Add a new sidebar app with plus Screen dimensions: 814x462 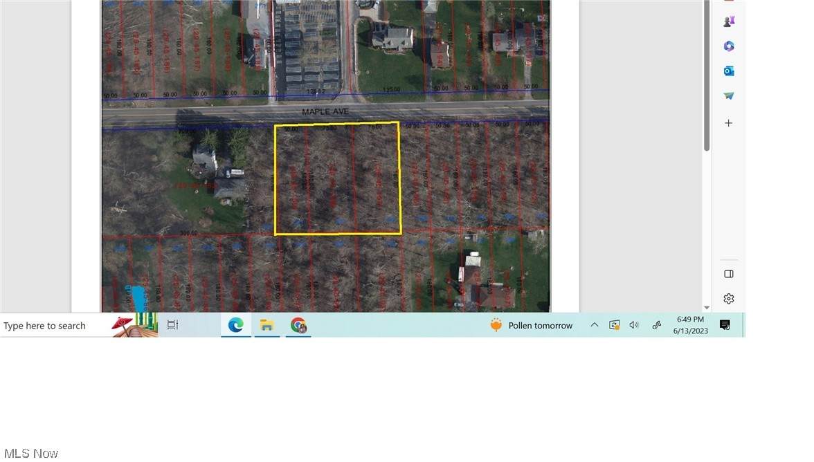click(x=728, y=123)
